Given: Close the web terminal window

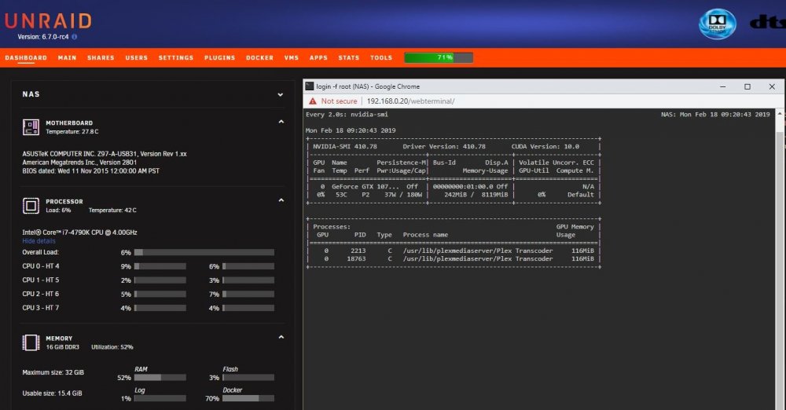Looking at the screenshot, I should (772, 86).
